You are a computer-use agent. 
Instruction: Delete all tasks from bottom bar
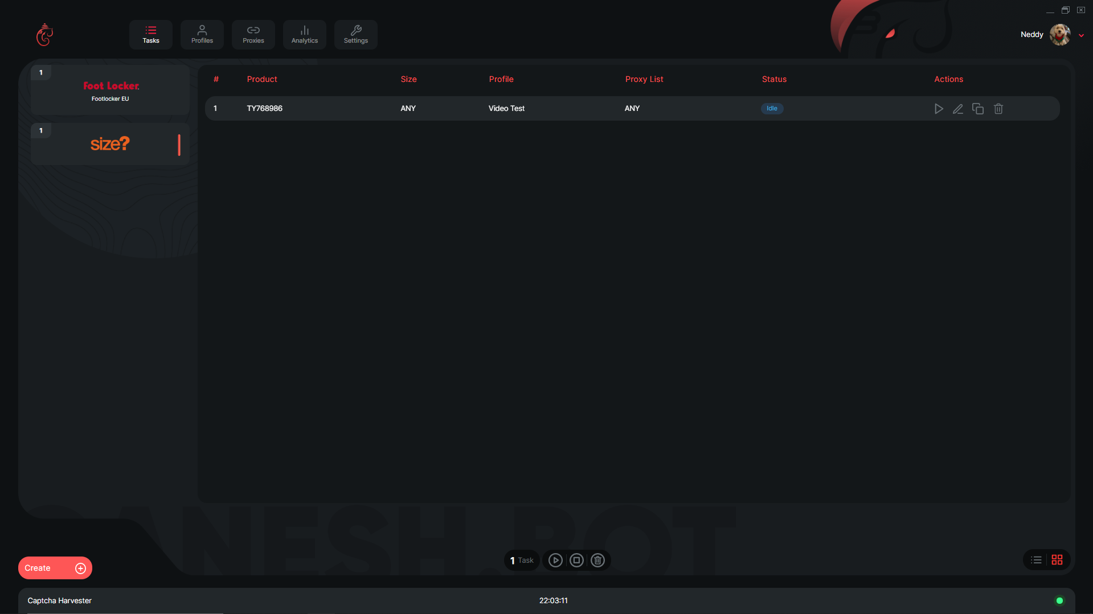597,561
